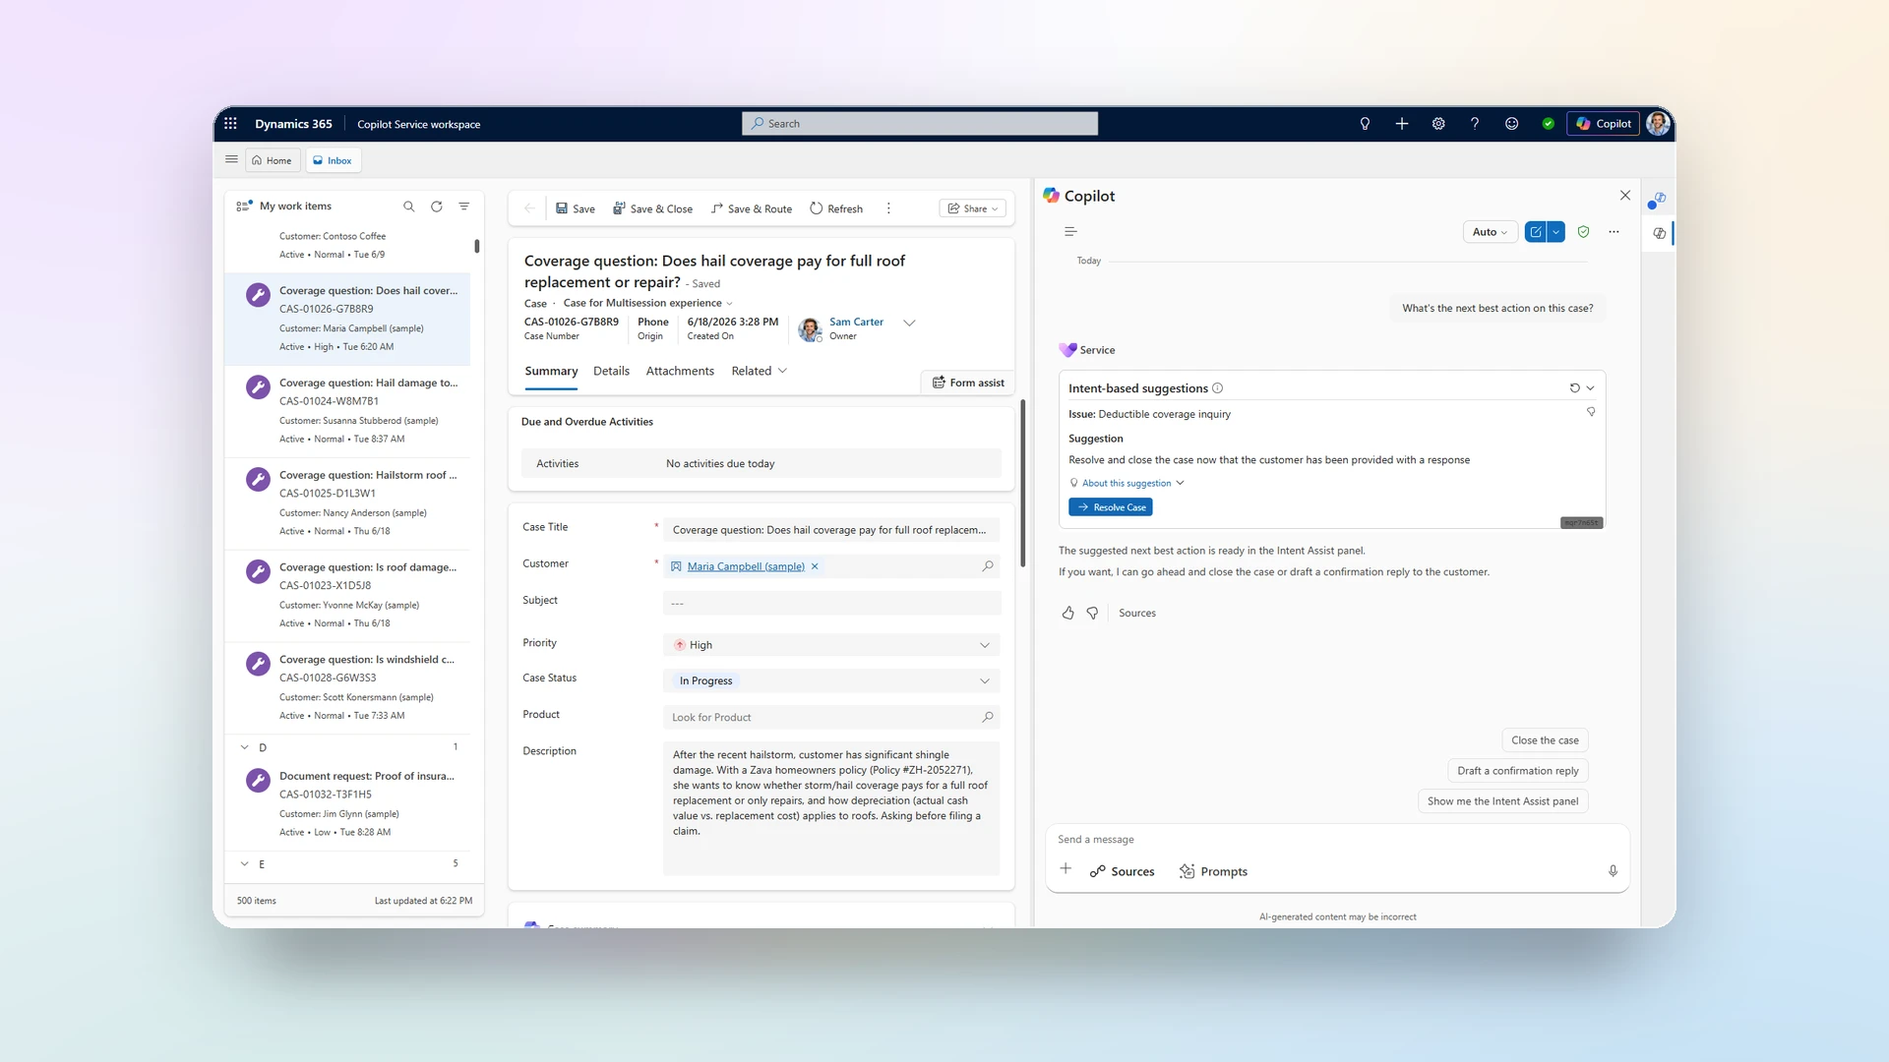1889x1062 pixels.
Task: Go back using the form back arrow
Action: 529,208
